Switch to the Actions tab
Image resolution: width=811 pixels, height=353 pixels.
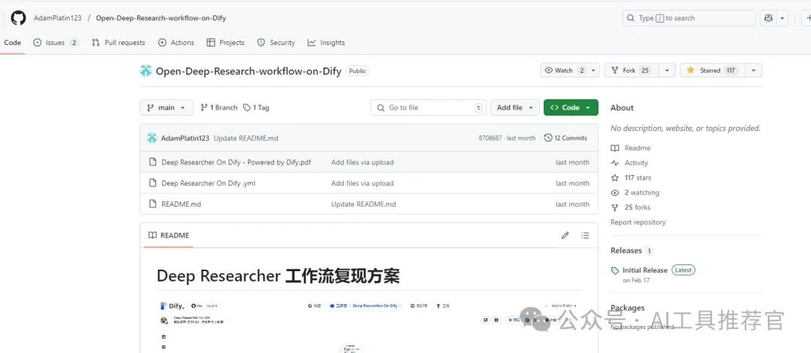click(176, 43)
